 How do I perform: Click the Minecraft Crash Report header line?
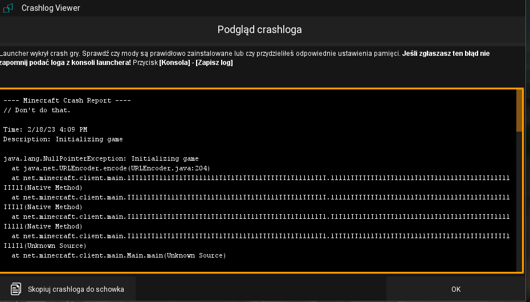pos(67,100)
